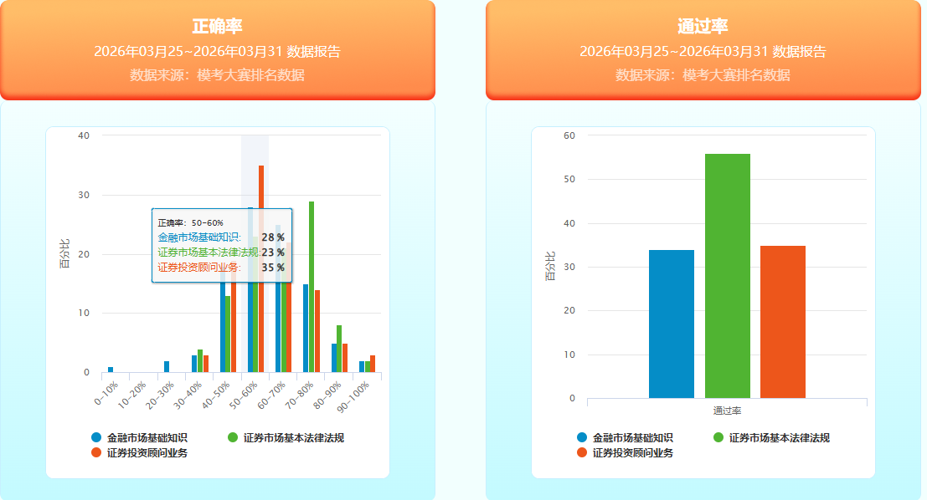Toggle 证券市场基本法律法规 legend text in 正确率 chart

coord(293,437)
